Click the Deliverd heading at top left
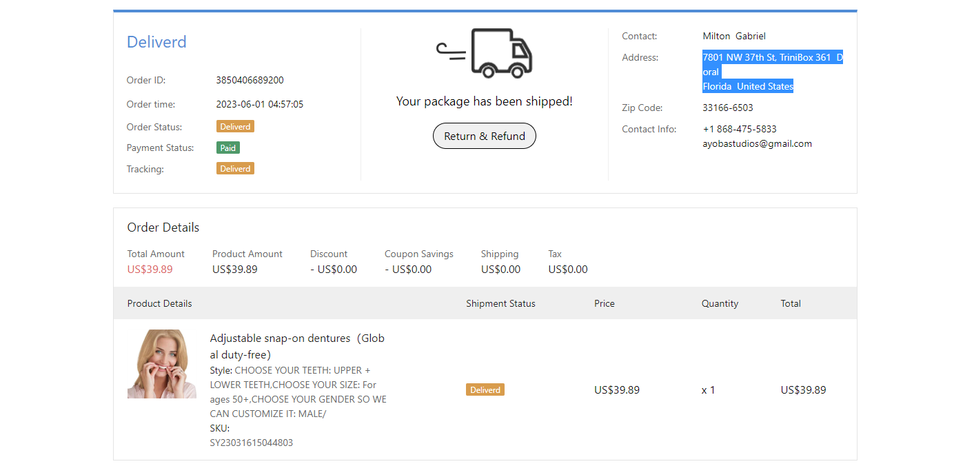Image resolution: width=974 pixels, height=466 pixels. [x=156, y=42]
